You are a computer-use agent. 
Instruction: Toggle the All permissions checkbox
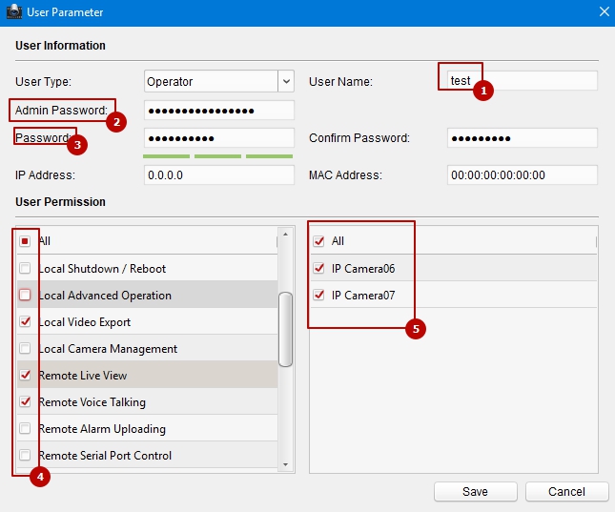[26, 242]
